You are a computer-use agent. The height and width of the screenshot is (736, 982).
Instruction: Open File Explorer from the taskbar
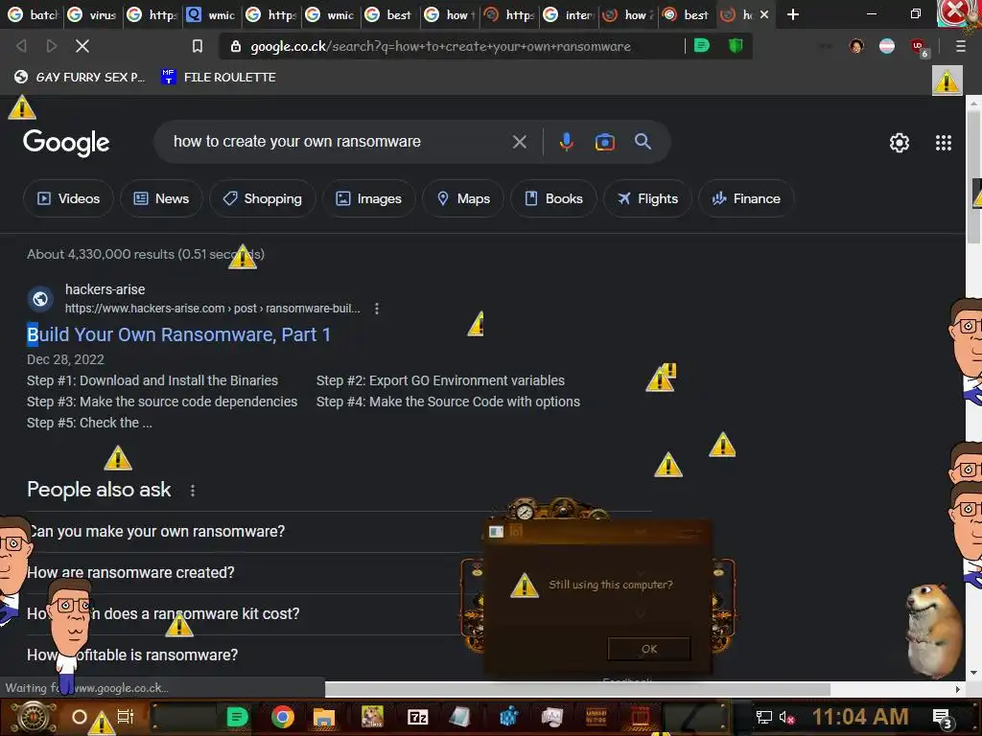click(324, 717)
